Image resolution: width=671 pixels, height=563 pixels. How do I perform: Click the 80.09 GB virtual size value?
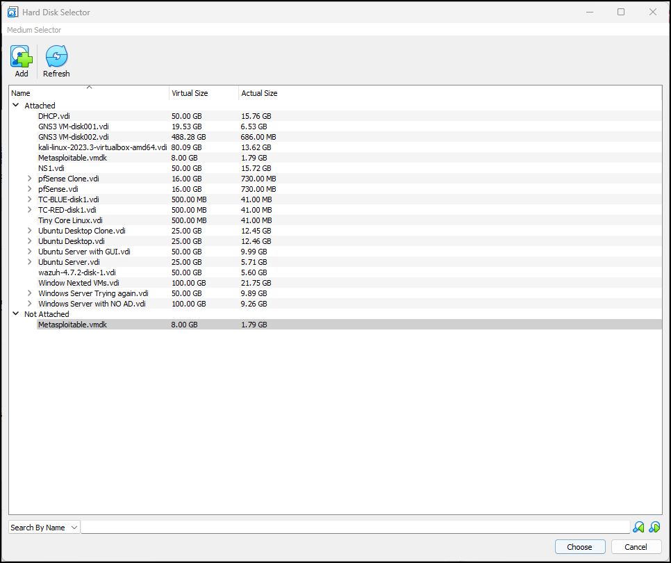tap(187, 147)
